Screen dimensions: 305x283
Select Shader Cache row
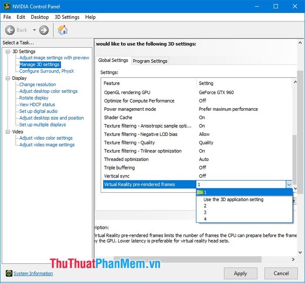click(x=197, y=118)
